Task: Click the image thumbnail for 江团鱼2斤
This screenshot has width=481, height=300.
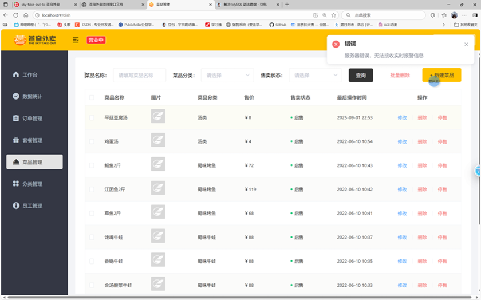Action: click(158, 188)
